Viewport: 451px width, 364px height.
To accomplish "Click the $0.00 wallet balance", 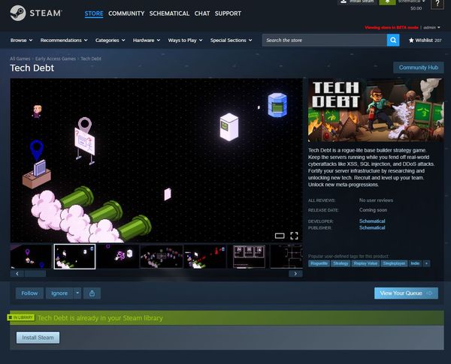I will tap(416, 8).
